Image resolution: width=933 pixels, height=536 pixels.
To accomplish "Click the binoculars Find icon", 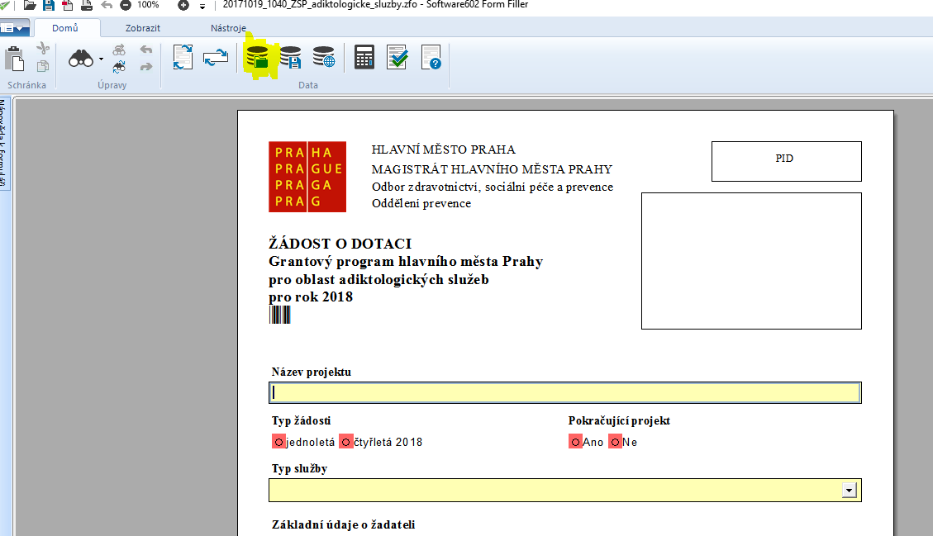I will pyautogui.click(x=80, y=59).
